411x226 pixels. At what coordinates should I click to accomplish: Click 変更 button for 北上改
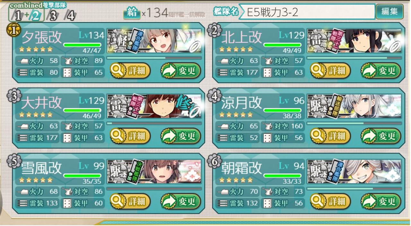coord(381,71)
